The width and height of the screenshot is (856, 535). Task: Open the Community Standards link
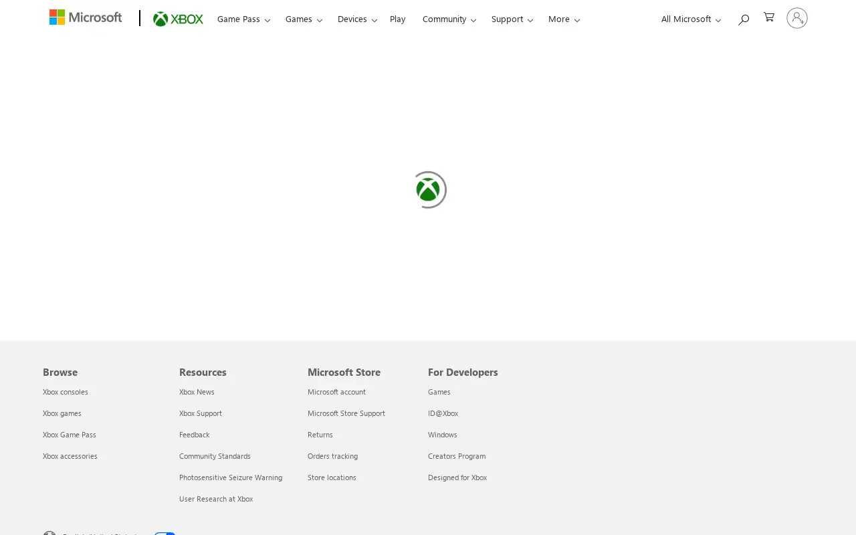(x=215, y=456)
